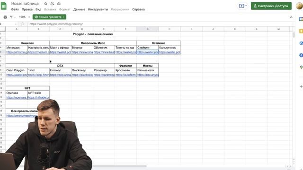Open the Maps side panel icon
Viewport: 303px width, 170px height.
(x=301, y=67)
